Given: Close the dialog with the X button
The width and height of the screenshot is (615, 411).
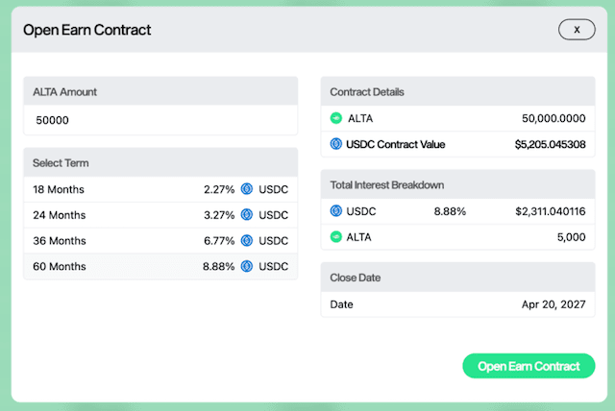Looking at the screenshot, I should pyautogui.click(x=577, y=30).
